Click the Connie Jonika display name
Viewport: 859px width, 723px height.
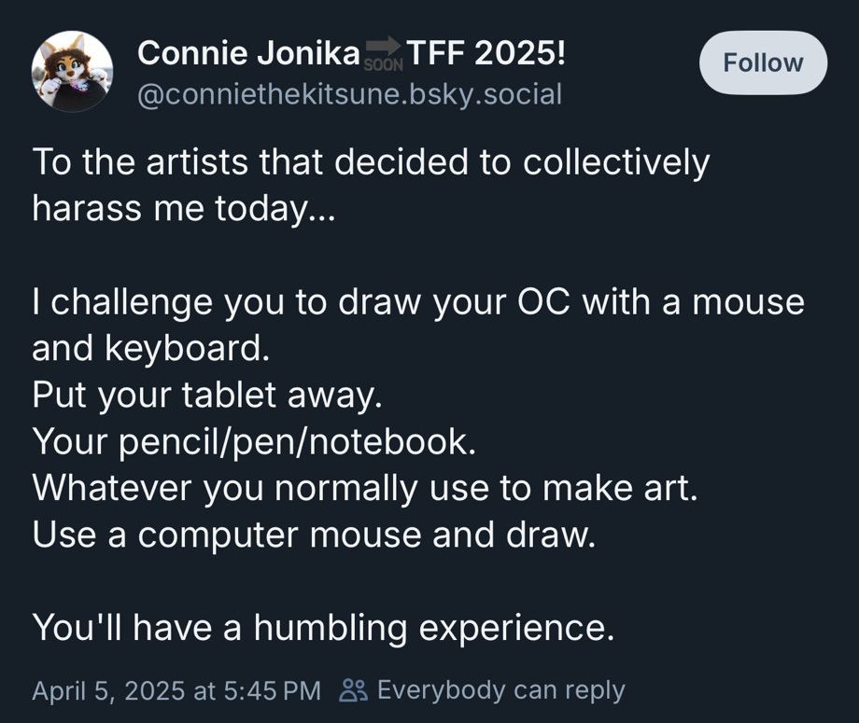[247, 53]
